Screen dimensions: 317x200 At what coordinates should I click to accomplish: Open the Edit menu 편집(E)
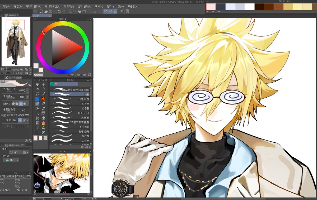click(18, 6)
